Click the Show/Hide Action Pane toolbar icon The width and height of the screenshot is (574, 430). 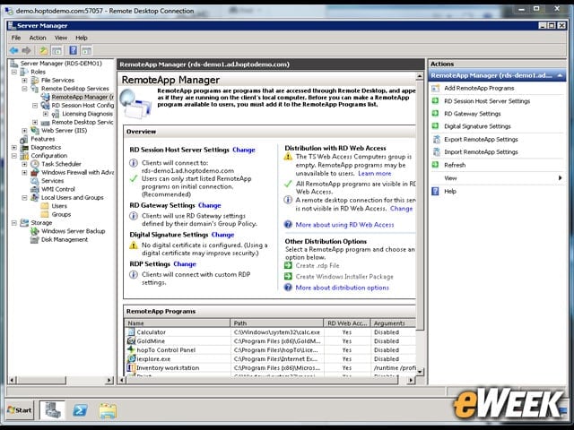[86, 50]
